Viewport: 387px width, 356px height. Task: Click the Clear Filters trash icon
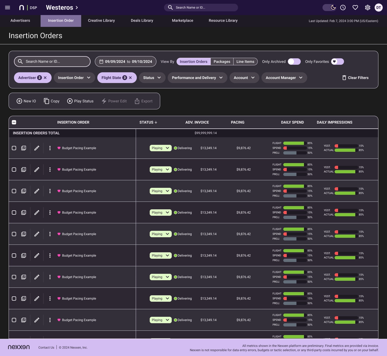coord(344,78)
